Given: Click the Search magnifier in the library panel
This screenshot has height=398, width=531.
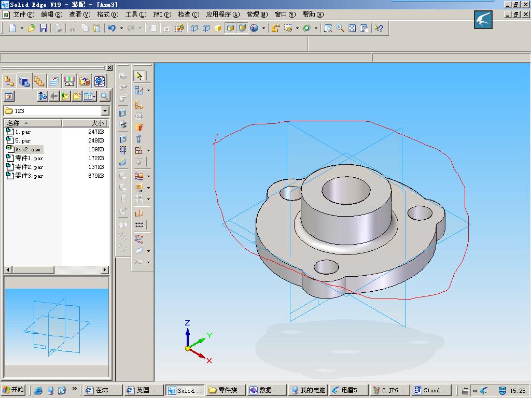Looking at the screenshot, I should [x=105, y=96].
